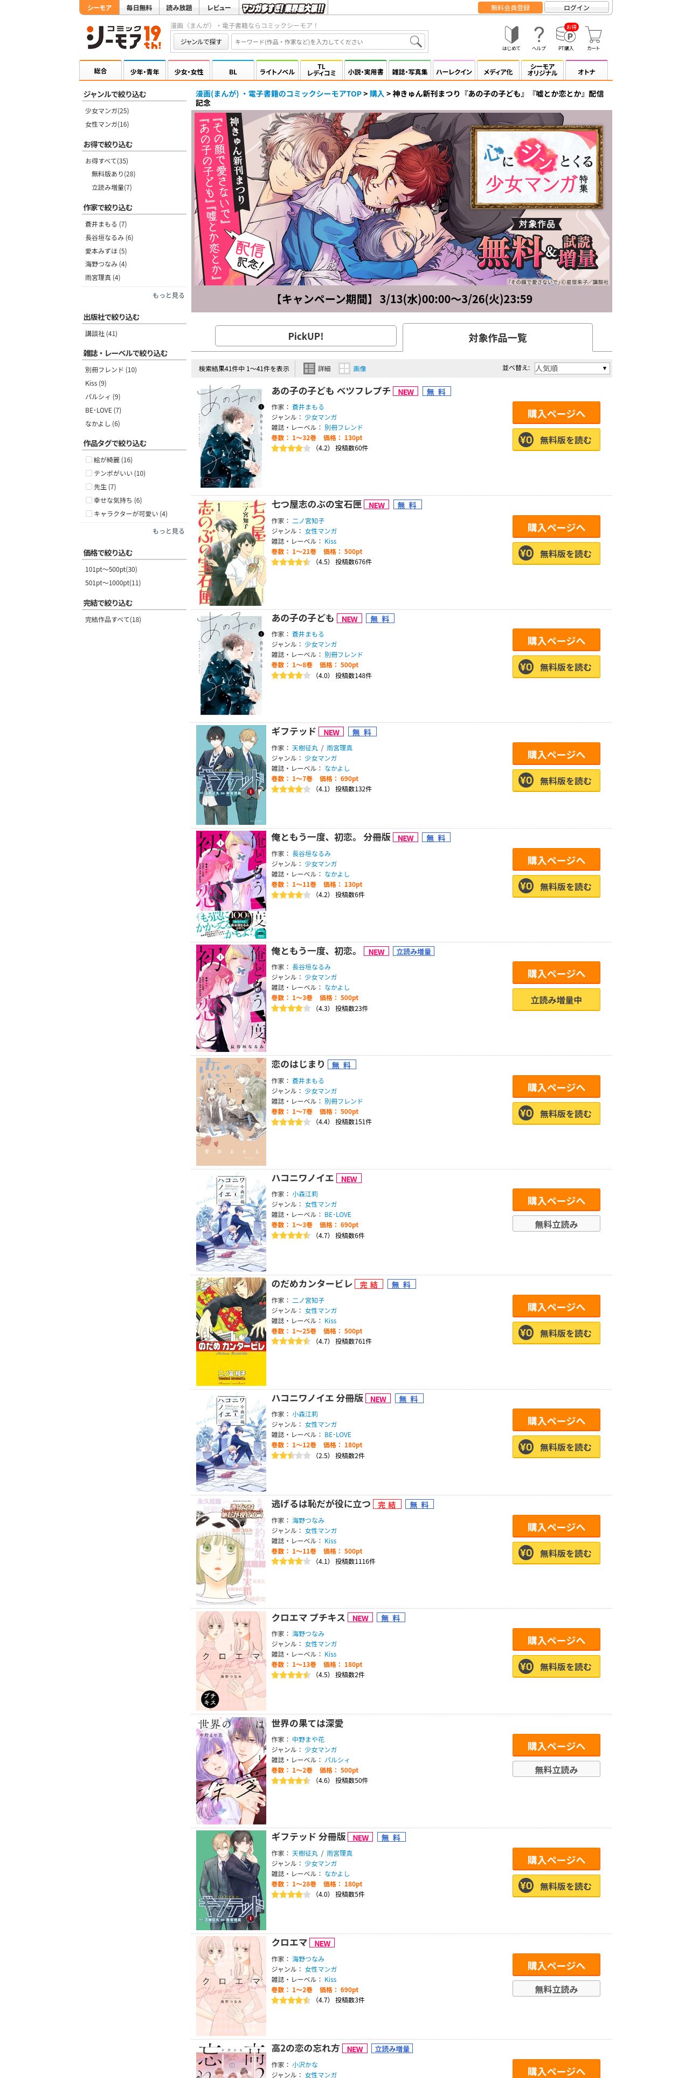
Task: Click 無料会員登録 button
Action: click(510, 7)
